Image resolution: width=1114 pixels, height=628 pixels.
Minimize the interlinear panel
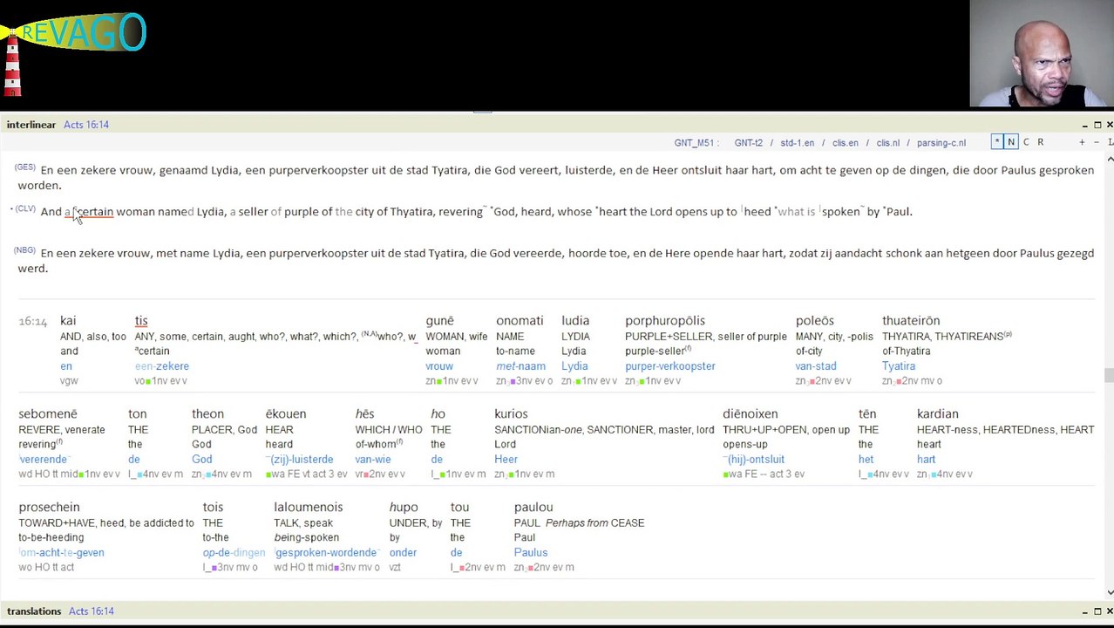point(1083,125)
